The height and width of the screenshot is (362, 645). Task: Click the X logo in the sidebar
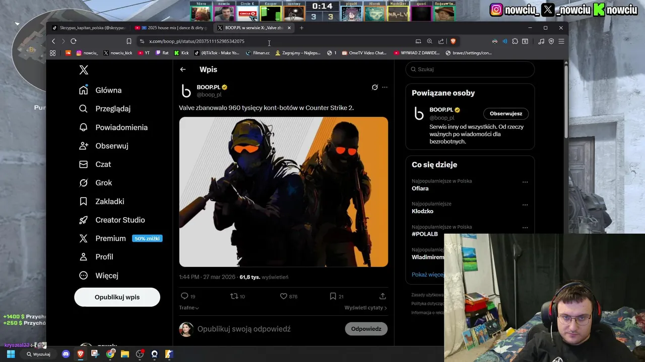(84, 70)
